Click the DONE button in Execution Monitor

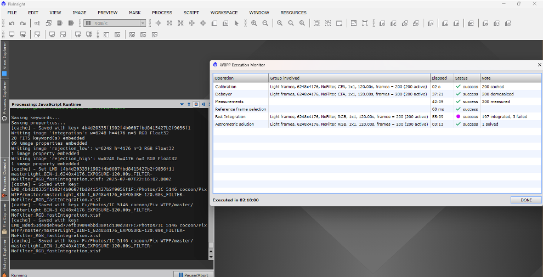click(525, 200)
